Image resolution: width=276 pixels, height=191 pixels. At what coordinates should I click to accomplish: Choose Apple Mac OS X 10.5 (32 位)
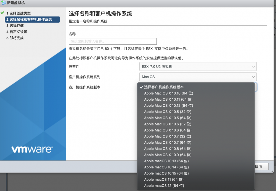196,112
